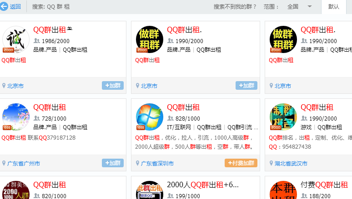Open the 制群排名 group avatar
Viewport: 352px width, 199px height.
click(x=283, y=116)
